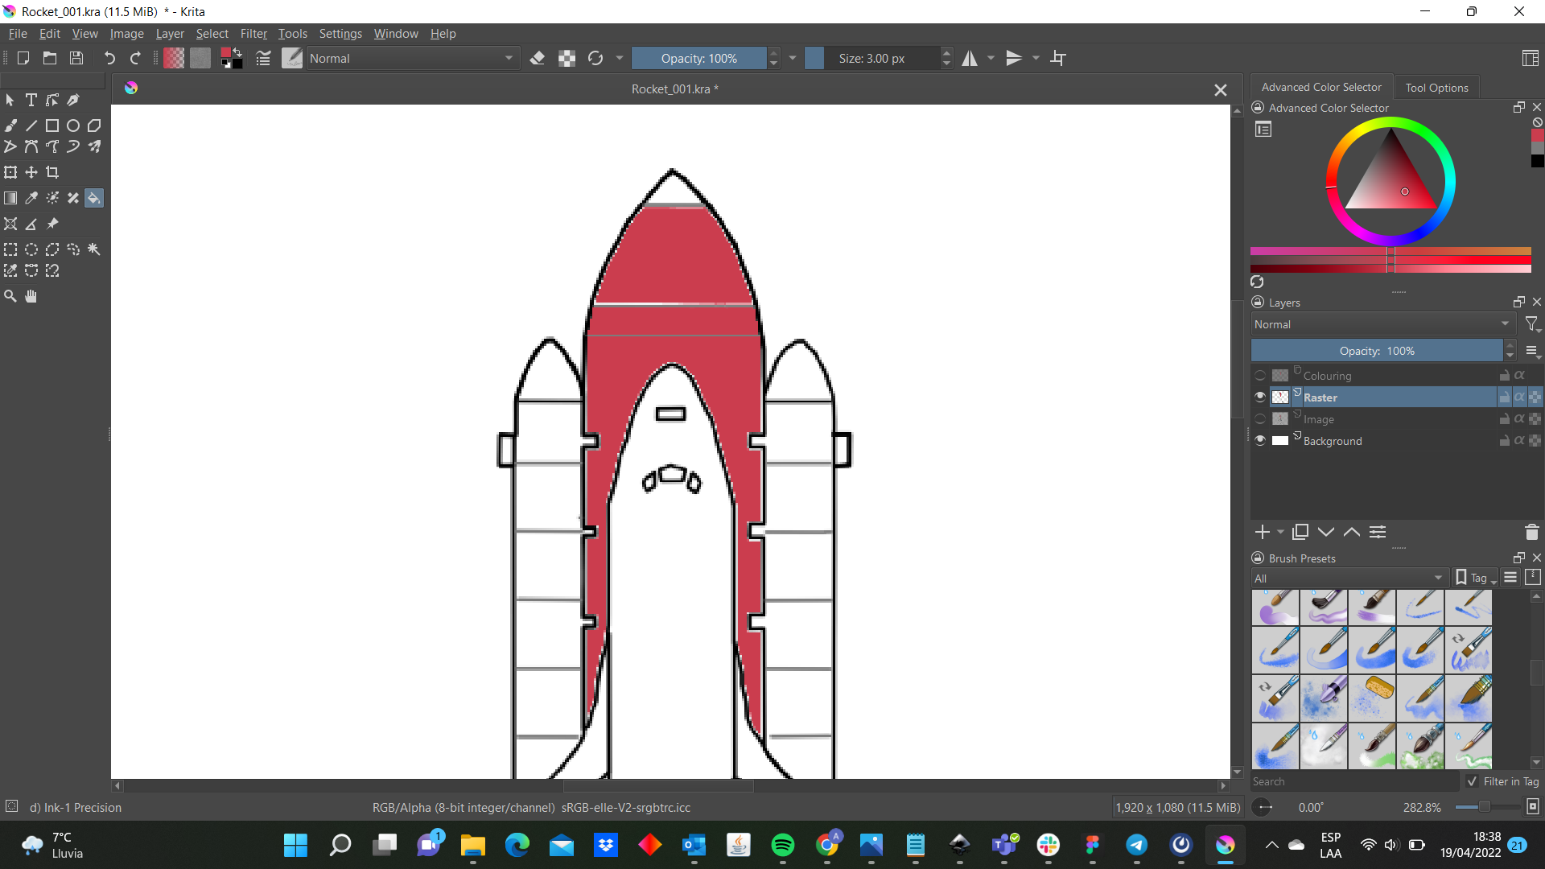This screenshot has height=869, width=1545.
Task: Move layer up arrow icon
Action: [x=1352, y=532]
